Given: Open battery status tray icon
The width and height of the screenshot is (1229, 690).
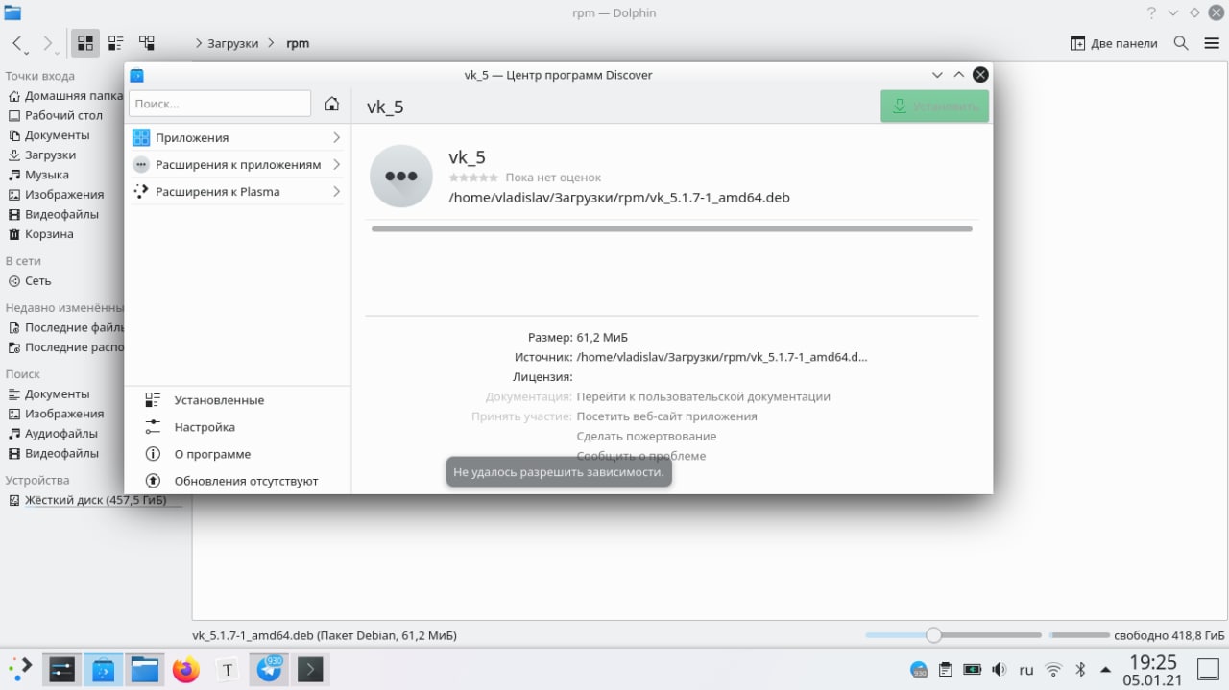Looking at the screenshot, I should tap(973, 670).
